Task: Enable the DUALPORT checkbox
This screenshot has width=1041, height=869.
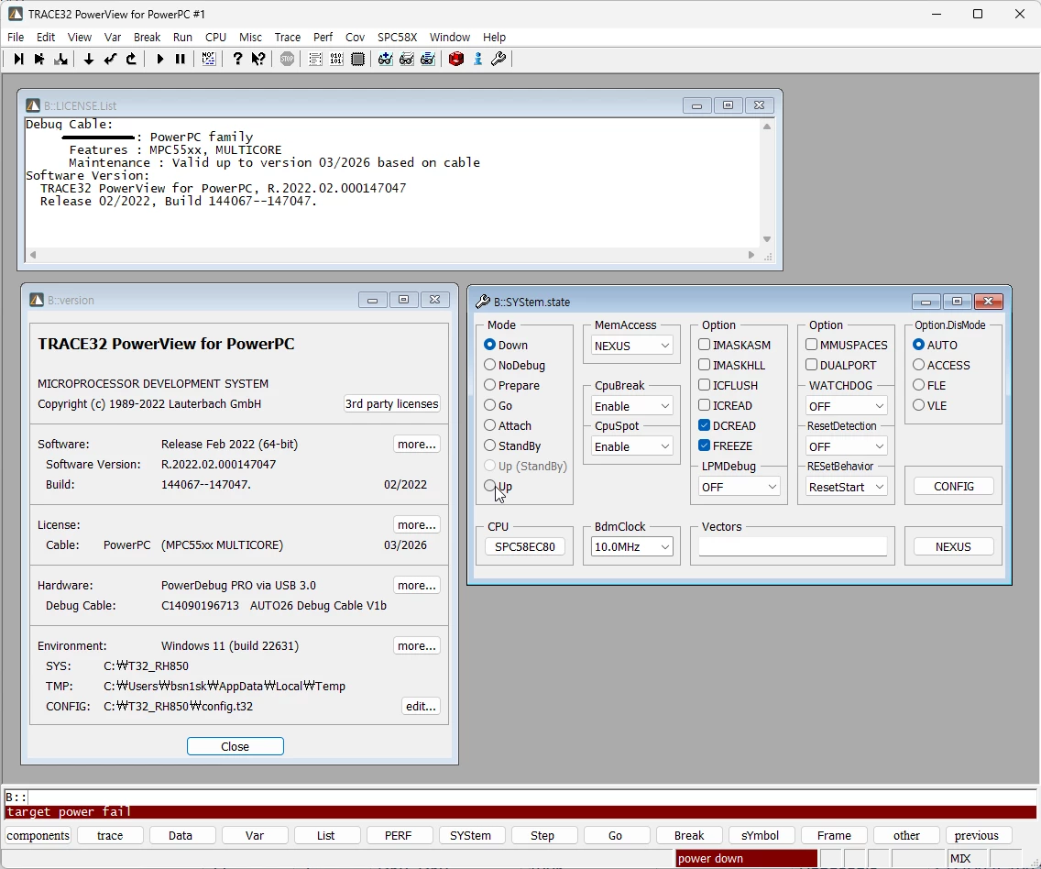Action: [x=811, y=365]
